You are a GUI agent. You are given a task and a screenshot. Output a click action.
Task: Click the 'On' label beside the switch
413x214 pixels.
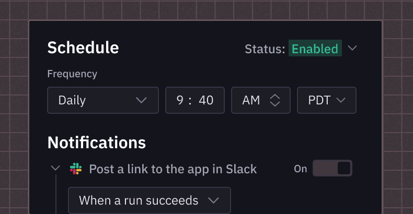click(301, 169)
